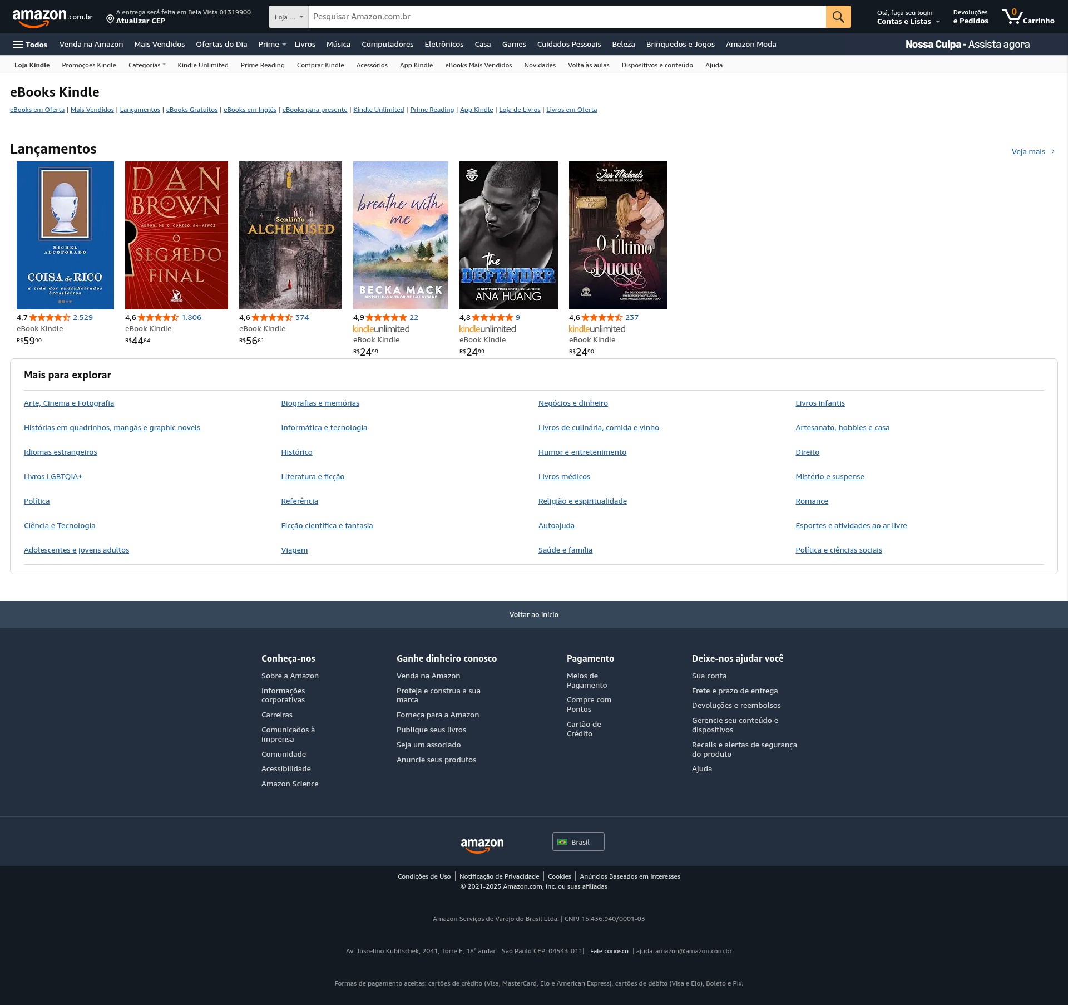
Task: Click Kindle Unlimited badge under Breathe With Me
Action: coord(381,329)
